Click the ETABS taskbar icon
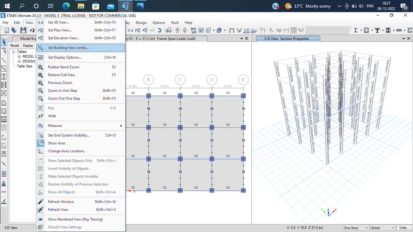 (125, 6)
